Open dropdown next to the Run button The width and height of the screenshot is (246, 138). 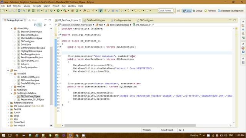(x=61, y=11)
